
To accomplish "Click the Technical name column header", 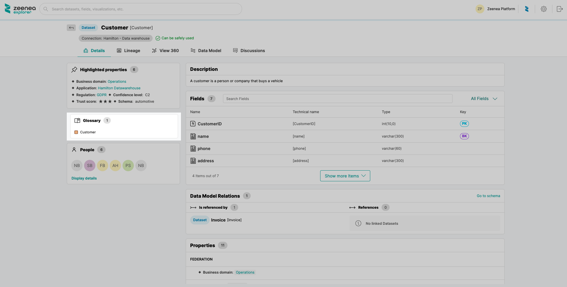I will pyautogui.click(x=306, y=112).
